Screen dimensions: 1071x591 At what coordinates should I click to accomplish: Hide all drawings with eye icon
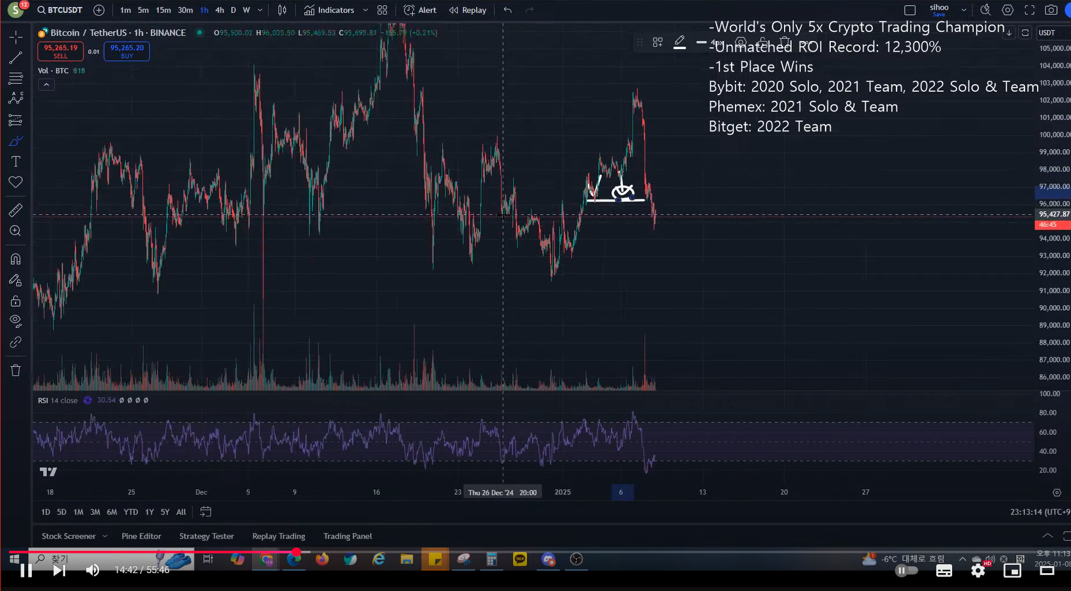15,321
